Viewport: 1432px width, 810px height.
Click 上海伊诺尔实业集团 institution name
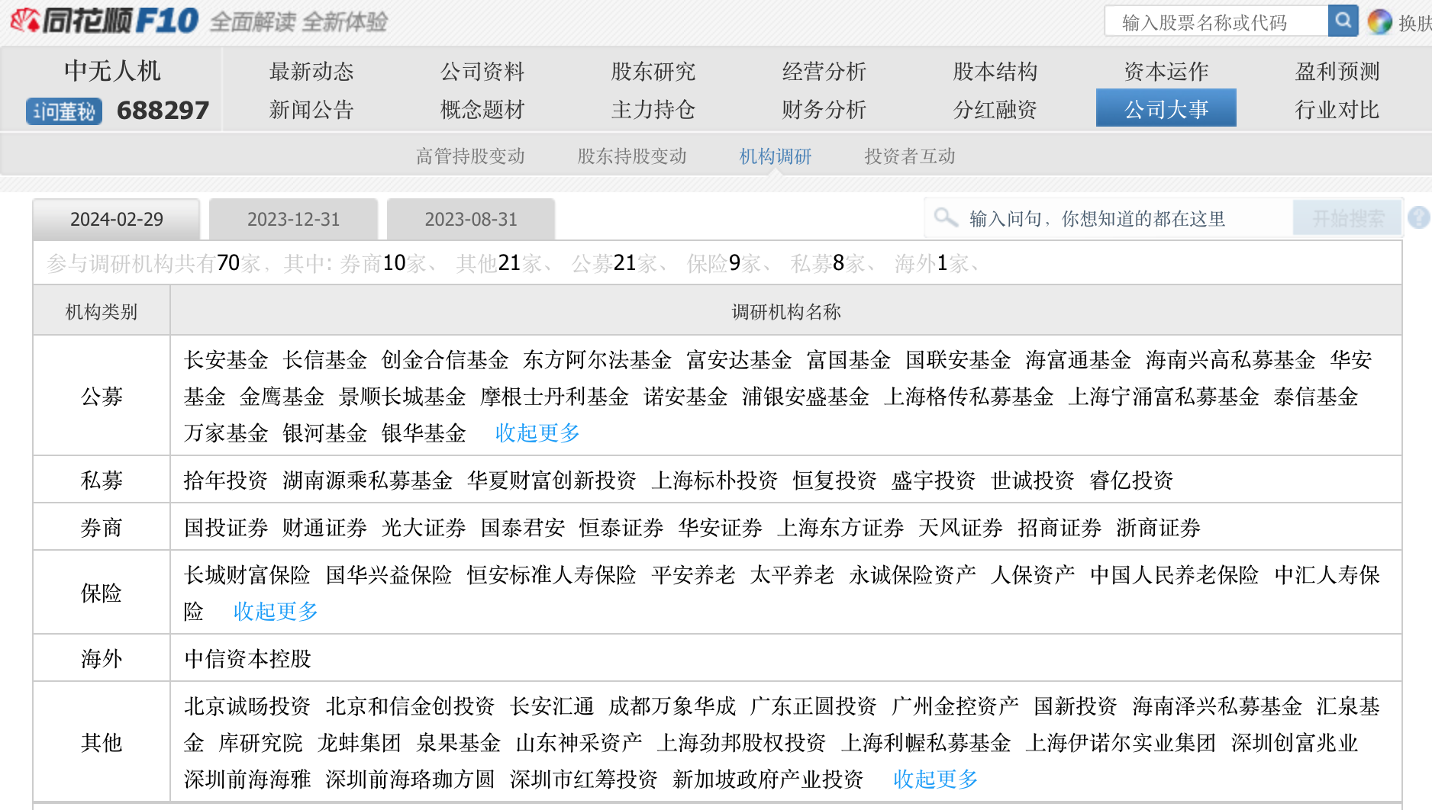click(x=1121, y=743)
